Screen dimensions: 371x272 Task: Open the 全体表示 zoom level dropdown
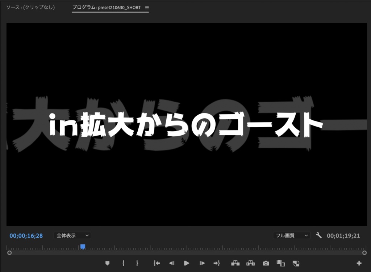click(72, 235)
